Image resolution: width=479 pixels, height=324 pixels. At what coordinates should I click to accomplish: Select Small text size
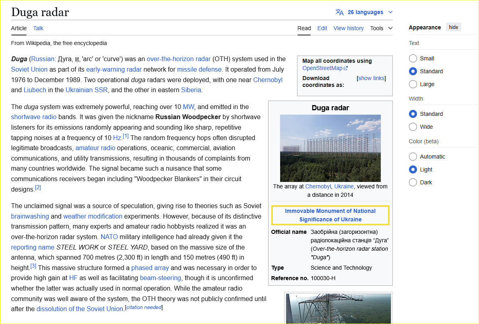[413, 58]
